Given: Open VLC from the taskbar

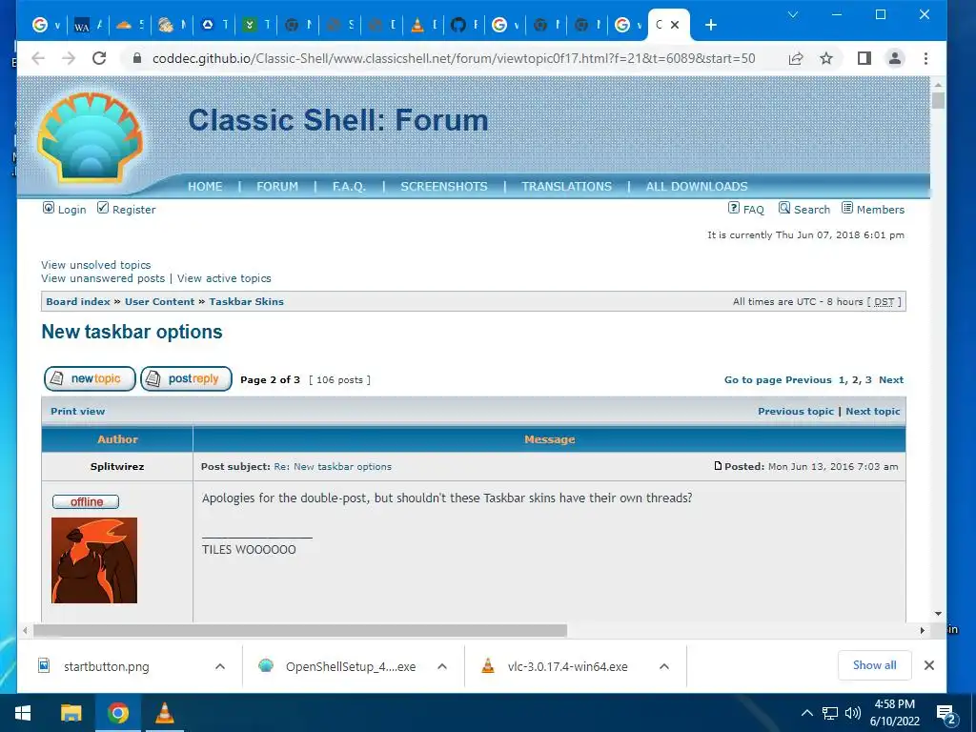Looking at the screenshot, I should pos(164,713).
